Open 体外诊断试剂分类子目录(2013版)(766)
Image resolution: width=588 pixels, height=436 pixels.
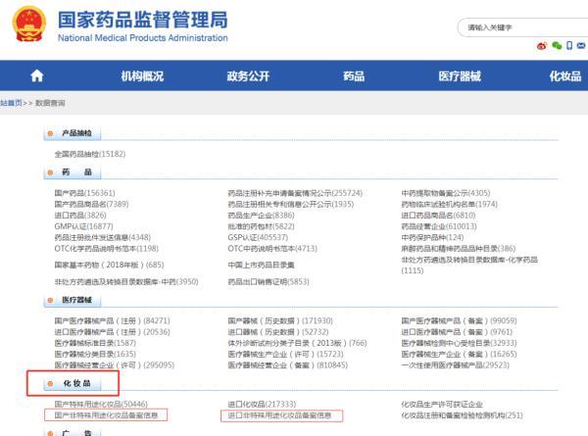pos(297,343)
